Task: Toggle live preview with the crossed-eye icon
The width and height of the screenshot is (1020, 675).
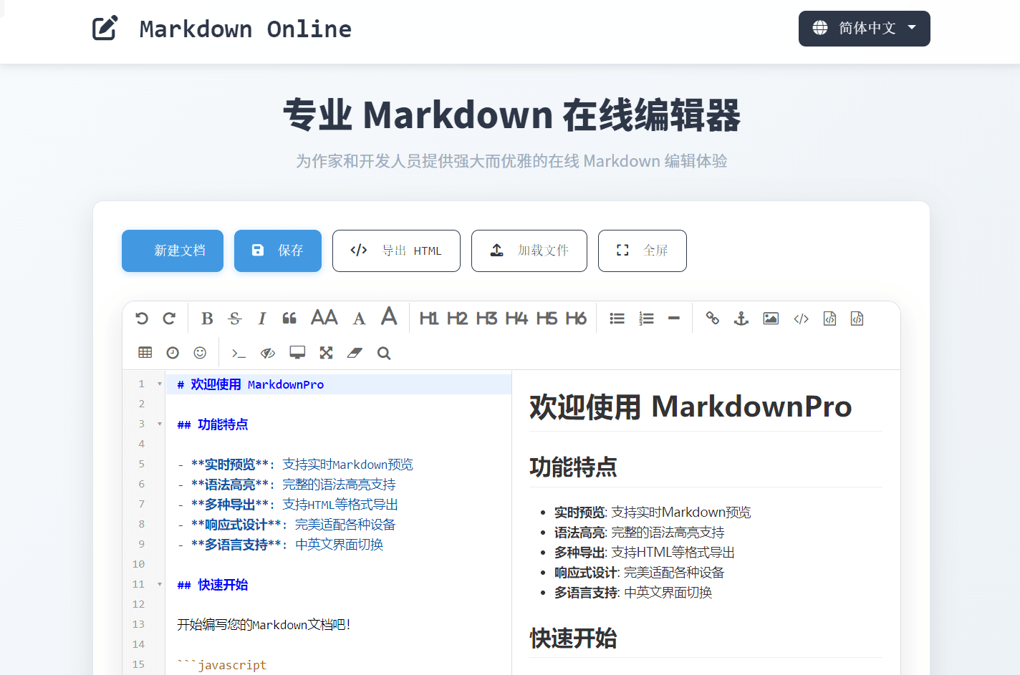Action: point(268,353)
